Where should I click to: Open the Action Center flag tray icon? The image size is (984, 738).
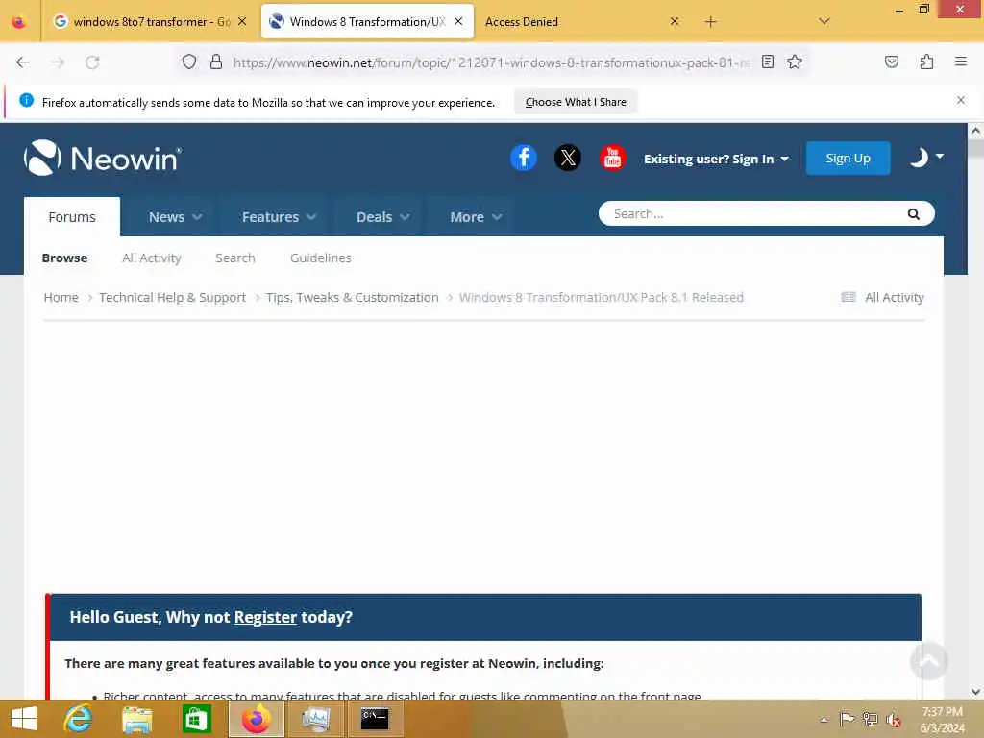847,719
